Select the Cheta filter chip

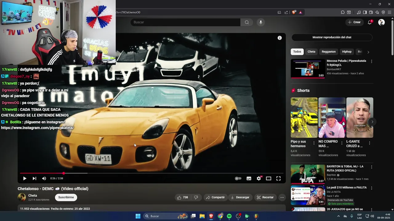312,52
